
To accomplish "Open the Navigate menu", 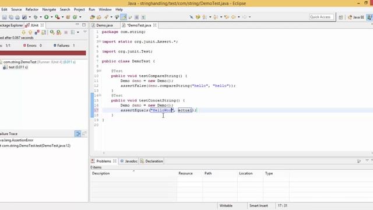I will [49, 9].
